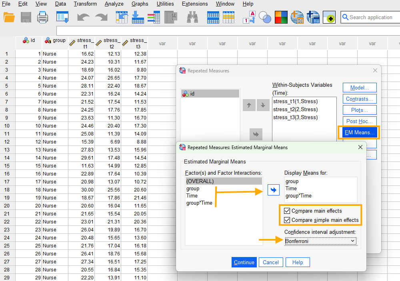Recall recently used dialogs icon
The height and width of the screenshot is (281, 400).
pos(62,17)
